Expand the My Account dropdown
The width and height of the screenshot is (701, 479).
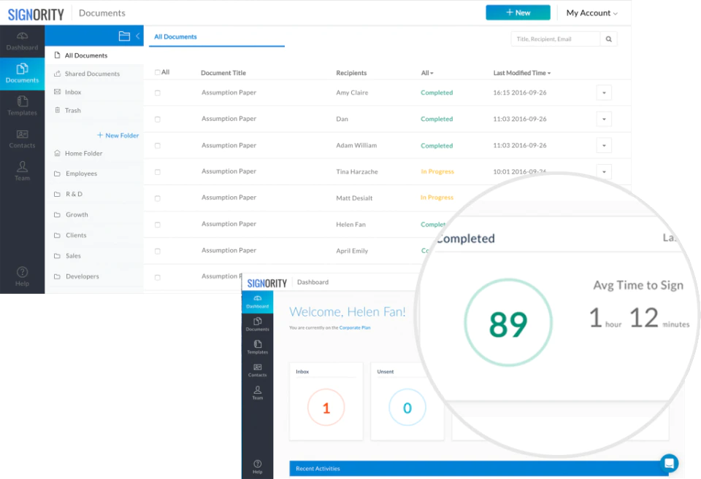click(x=591, y=13)
